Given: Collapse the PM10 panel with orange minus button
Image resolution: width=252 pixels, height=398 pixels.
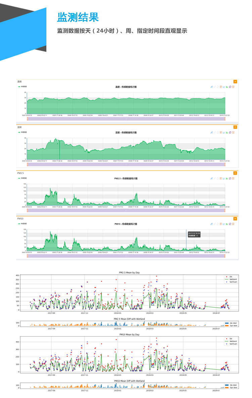Looking at the screenshot, I should coord(235,219).
